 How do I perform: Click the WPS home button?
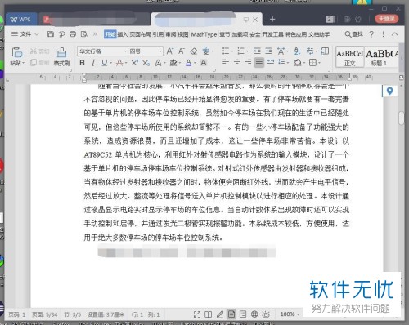click(20, 20)
